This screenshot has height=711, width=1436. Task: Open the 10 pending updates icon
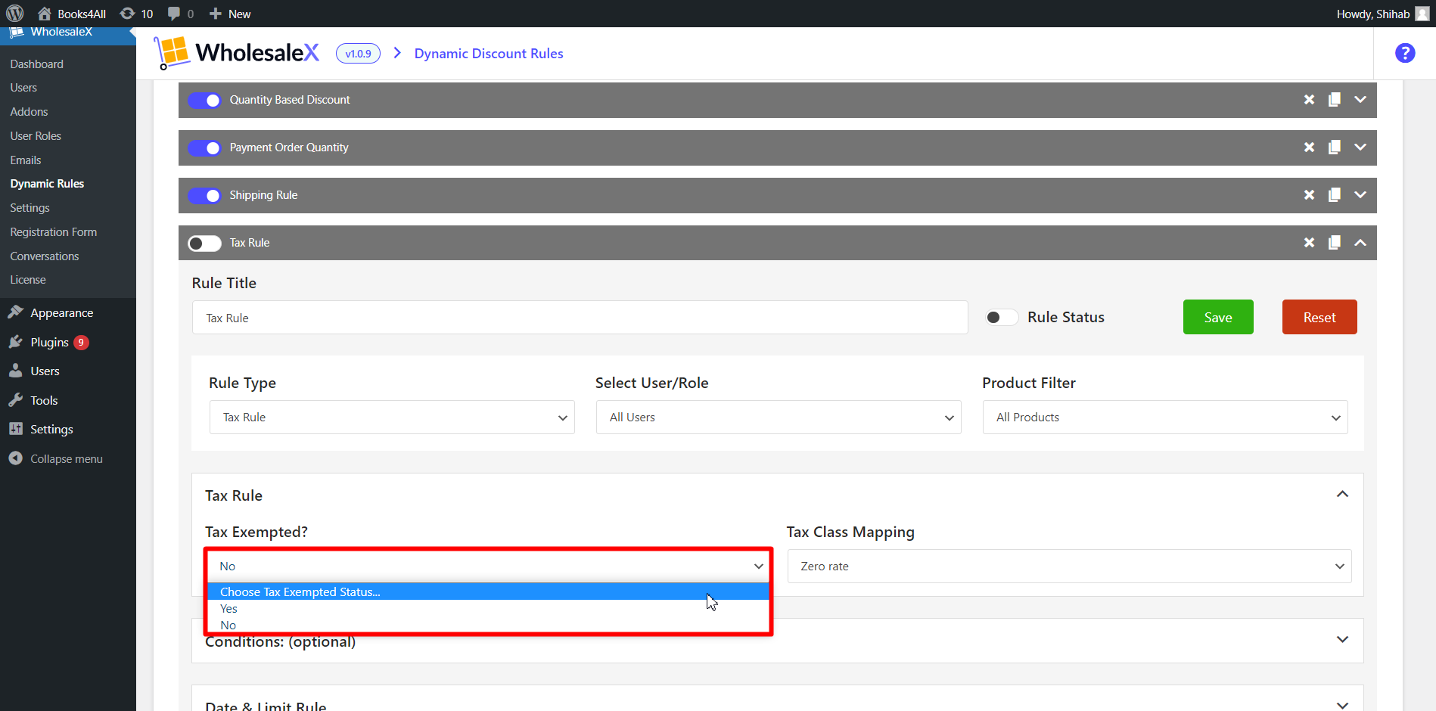136,14
